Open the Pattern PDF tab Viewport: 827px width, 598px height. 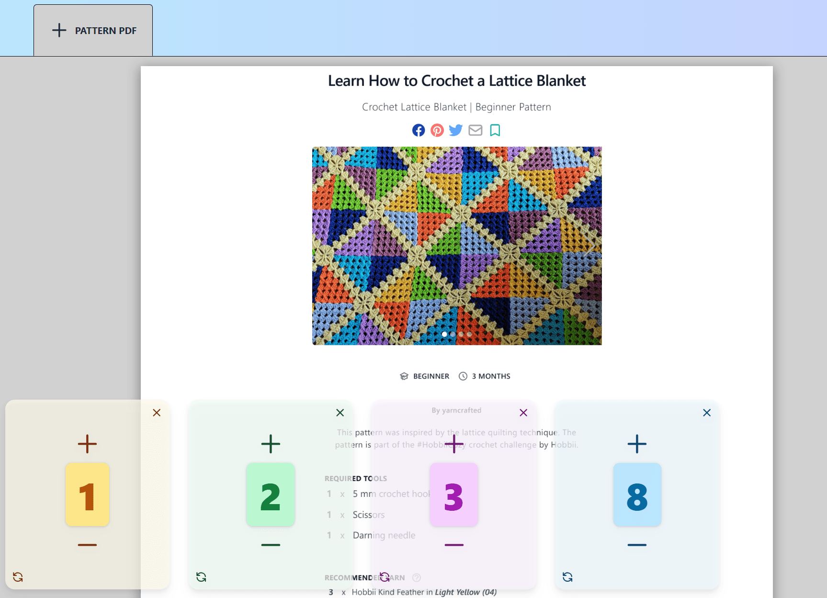pos(93,31)
